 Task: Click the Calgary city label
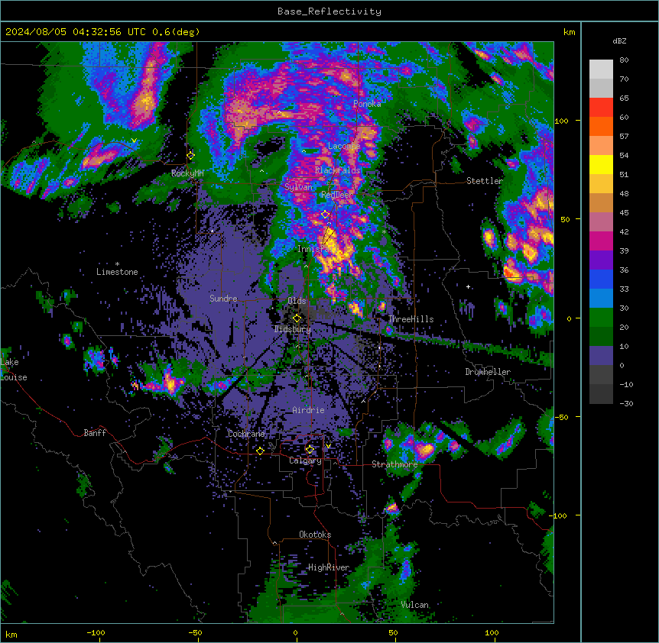pos(305,460)
